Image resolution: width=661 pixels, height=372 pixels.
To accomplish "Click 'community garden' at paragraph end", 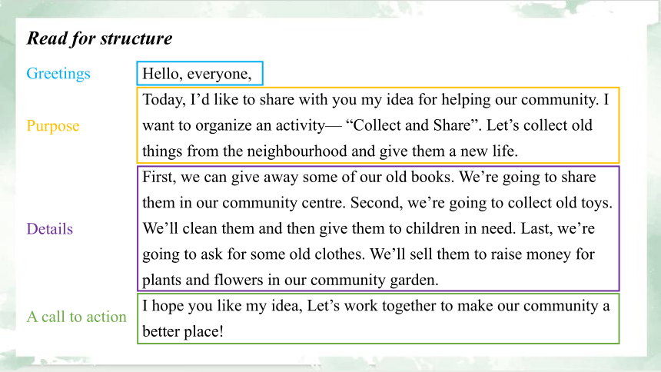I will 373,281.
